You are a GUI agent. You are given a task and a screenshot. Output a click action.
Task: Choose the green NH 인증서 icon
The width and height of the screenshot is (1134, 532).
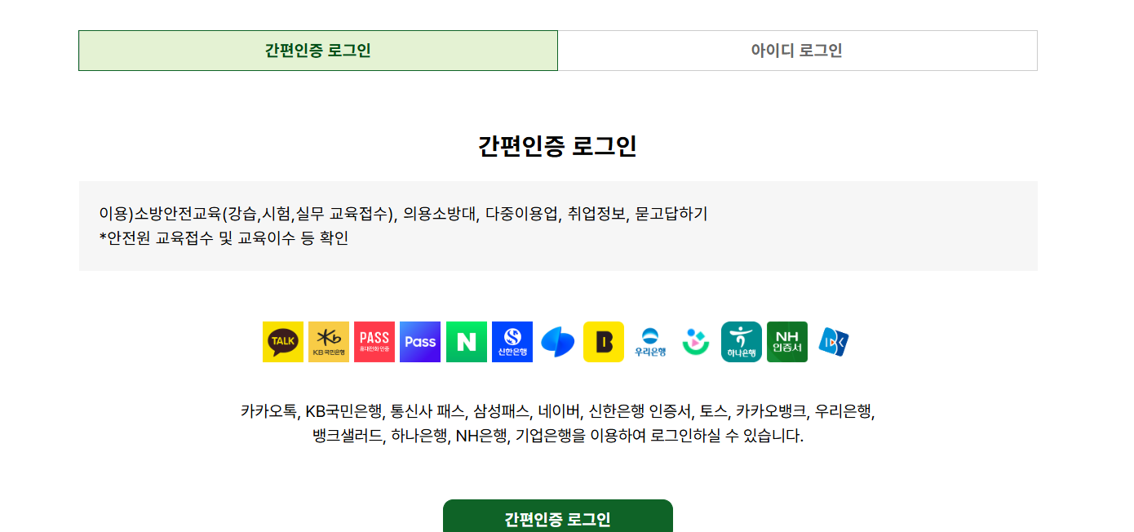click(x=787, y=342)
